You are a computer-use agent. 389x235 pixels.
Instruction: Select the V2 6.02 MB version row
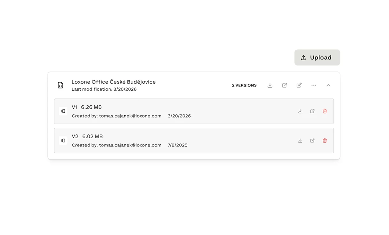coord(194,140)
